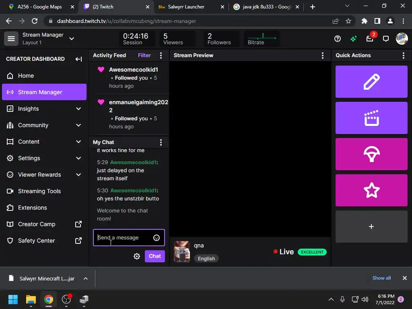The width and height of the screenshot is (412, 309).
Task: Open the notifications inbox with badge 2
Action: tap(370, 39)
